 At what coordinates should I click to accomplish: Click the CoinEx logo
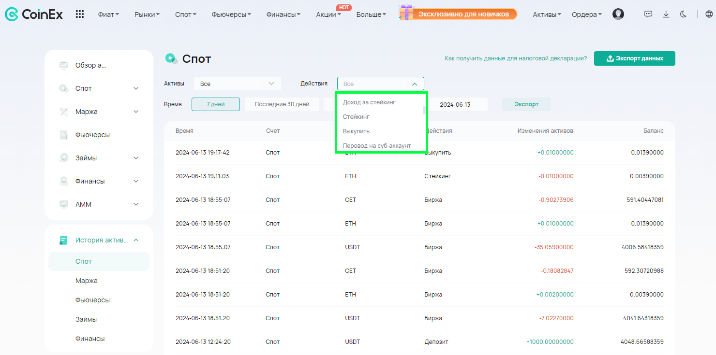[34, 14]
